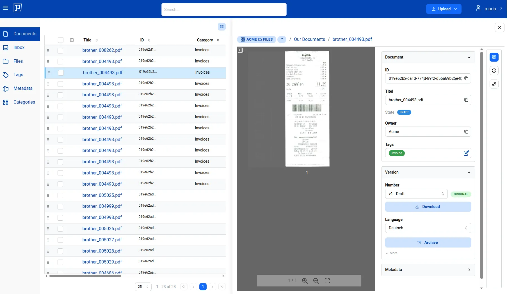Open the Language select showing Deutsch
The width and height of the screenshot is (507, 294).
point(428,228)
